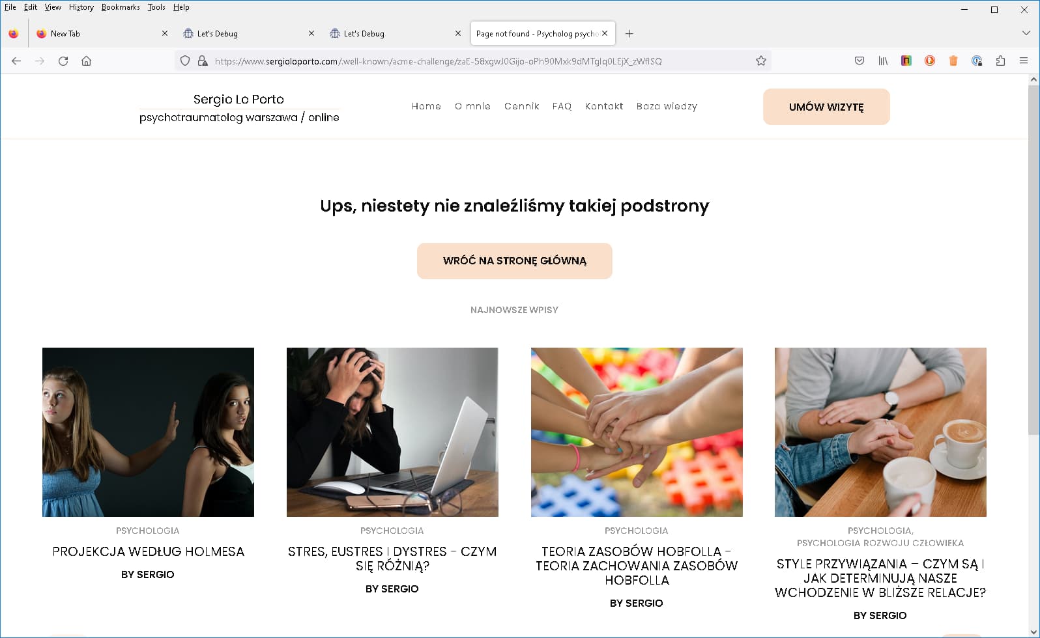Open the Cennik navigation link

coord(521,106)
